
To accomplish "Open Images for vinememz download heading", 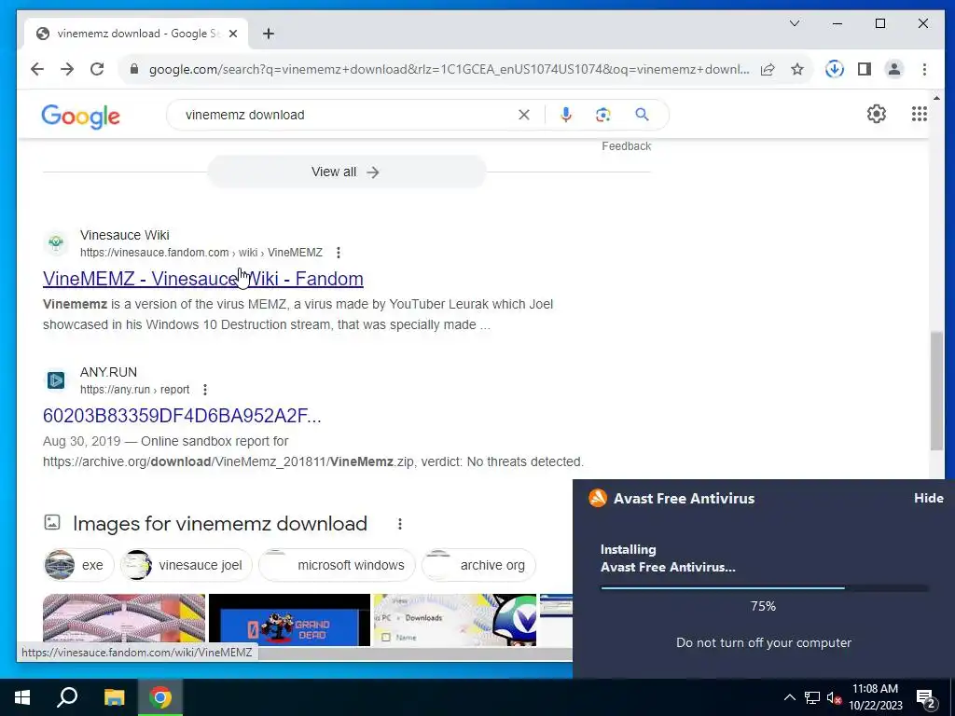I will 220,524.
